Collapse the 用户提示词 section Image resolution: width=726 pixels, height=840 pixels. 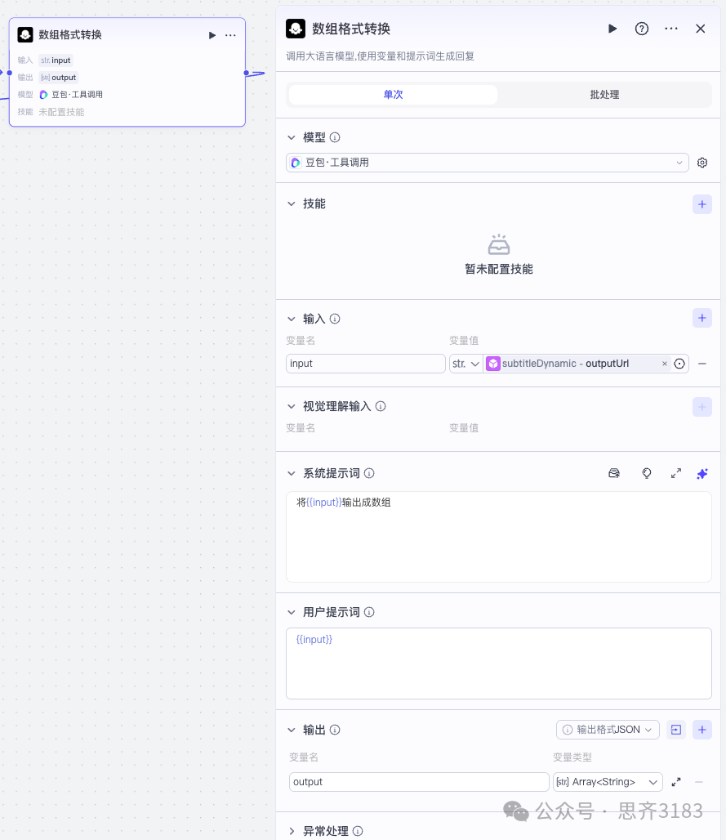point(292,612)
